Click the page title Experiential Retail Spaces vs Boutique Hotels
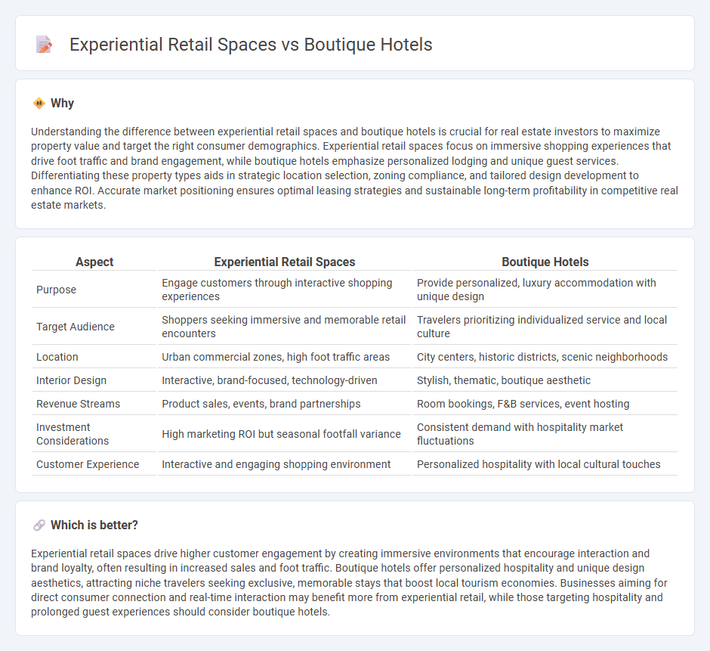The height and width of the screenshot is (651, 710). (251, 45)
